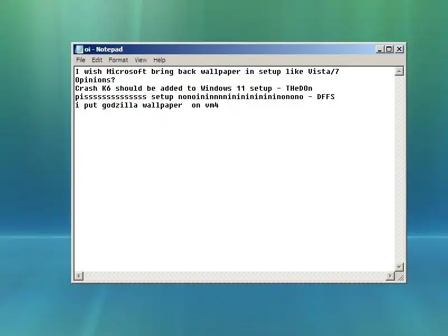Click the line 'i put godzilla wallpaper on vm4'
Viewport: 448px width, 336px height.
pyautogui.click(x=147, y=105)
